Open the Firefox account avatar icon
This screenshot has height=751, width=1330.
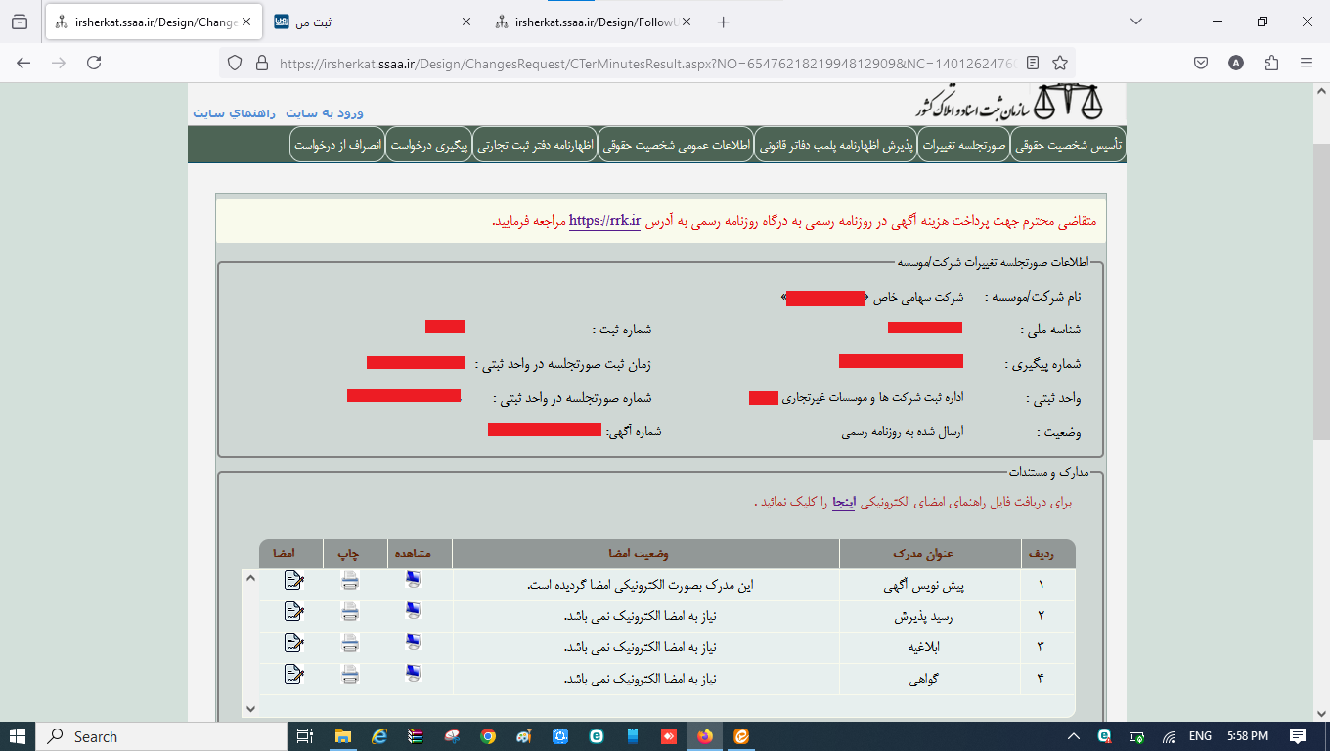pos(1236,63)
